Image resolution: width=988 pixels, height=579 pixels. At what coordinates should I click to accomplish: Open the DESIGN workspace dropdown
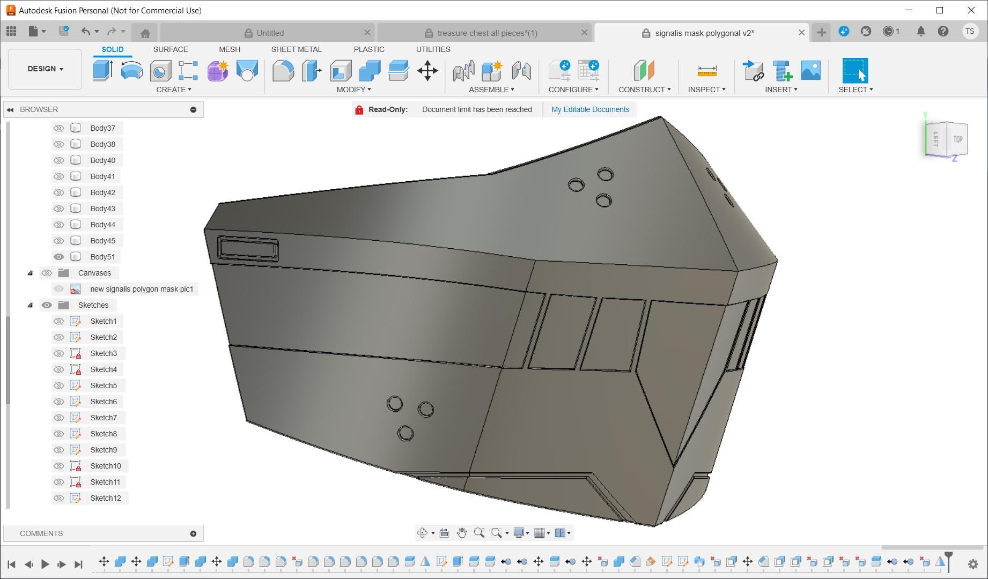point(45,69)
